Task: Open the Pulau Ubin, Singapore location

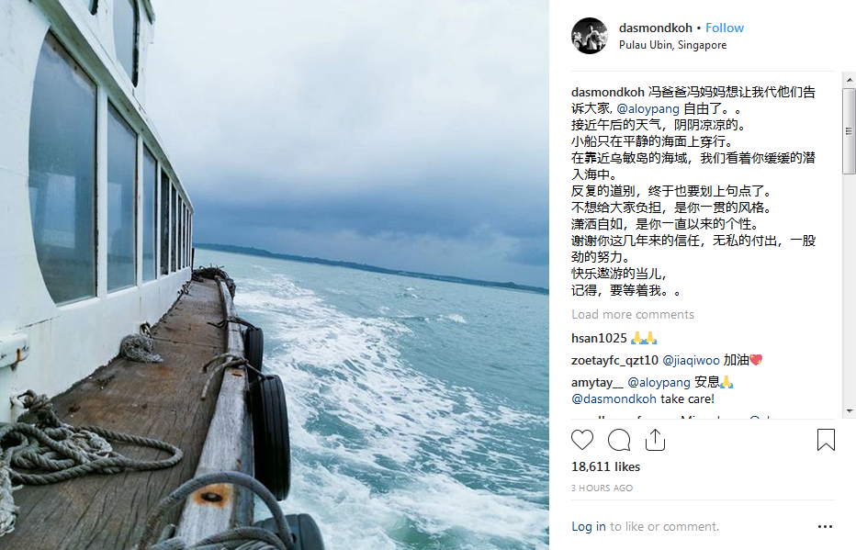Action: coord(672,45)
